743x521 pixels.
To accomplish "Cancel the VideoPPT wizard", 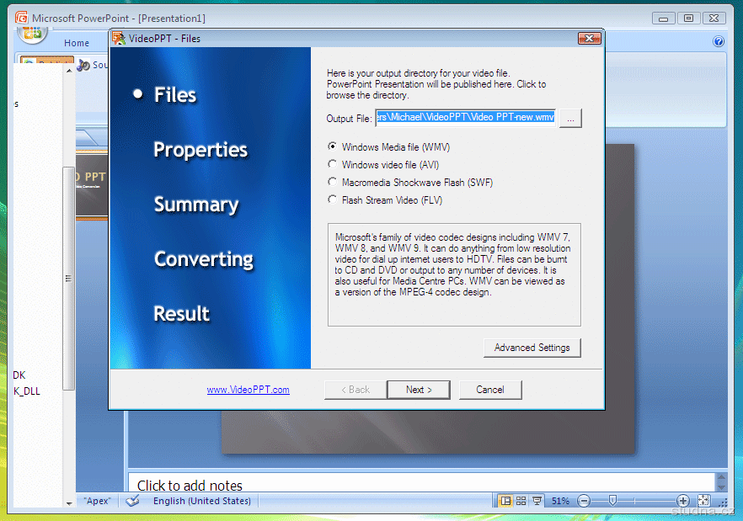I will (x=490, y=390).
